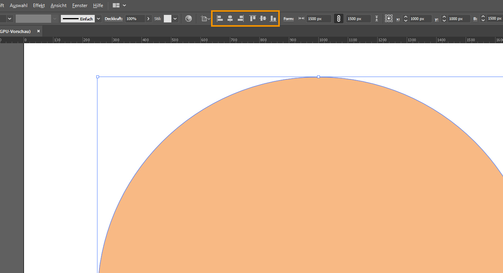Click the Stil graphic style swatch

point(168,18)
